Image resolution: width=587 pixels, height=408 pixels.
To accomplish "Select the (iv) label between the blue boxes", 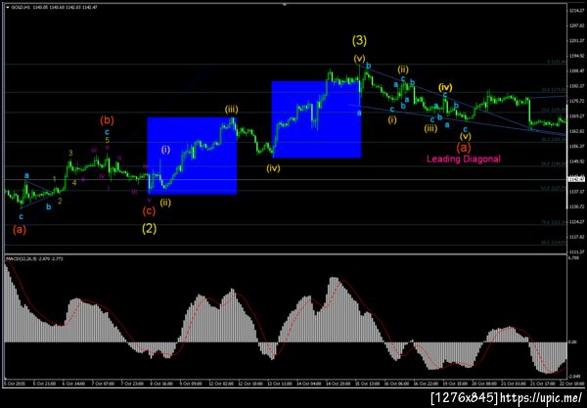I will point(273,168).
